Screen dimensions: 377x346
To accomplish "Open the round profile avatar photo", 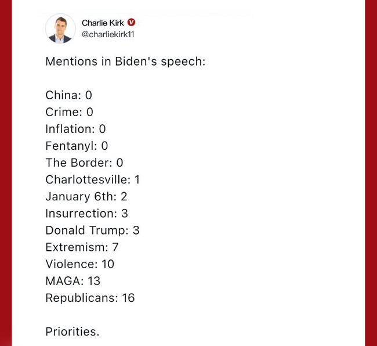I will (60, 28).
